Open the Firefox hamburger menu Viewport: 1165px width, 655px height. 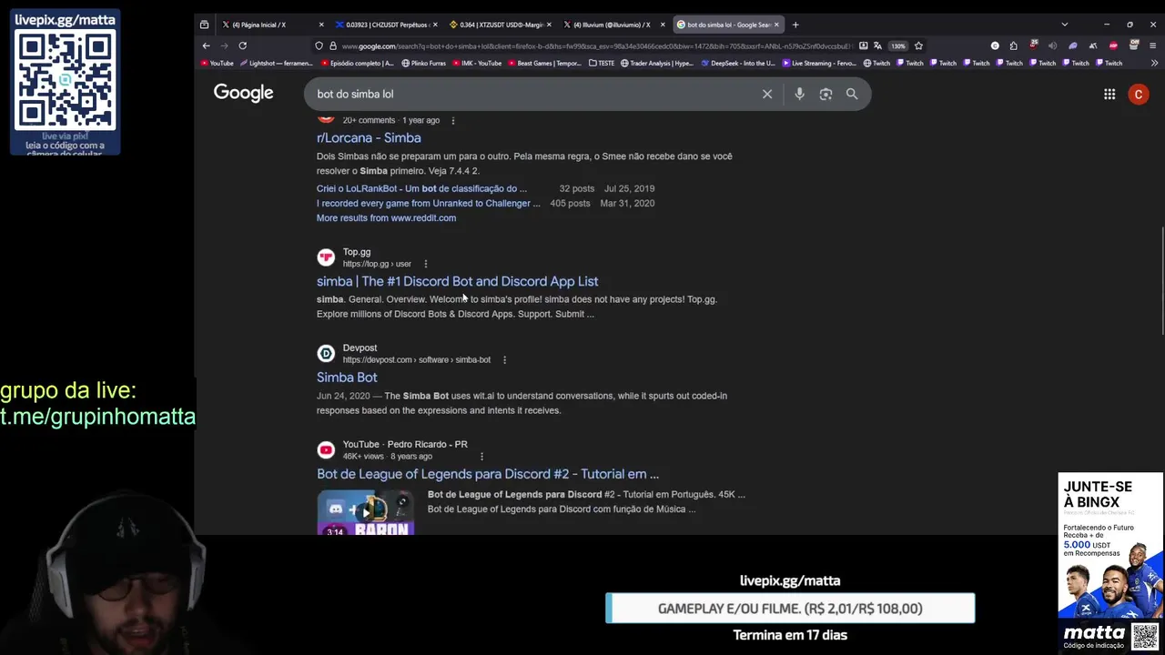1152,45
